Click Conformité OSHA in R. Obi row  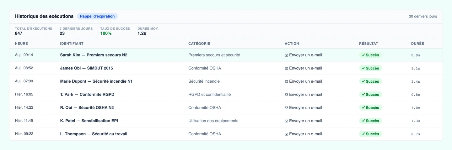205,108
